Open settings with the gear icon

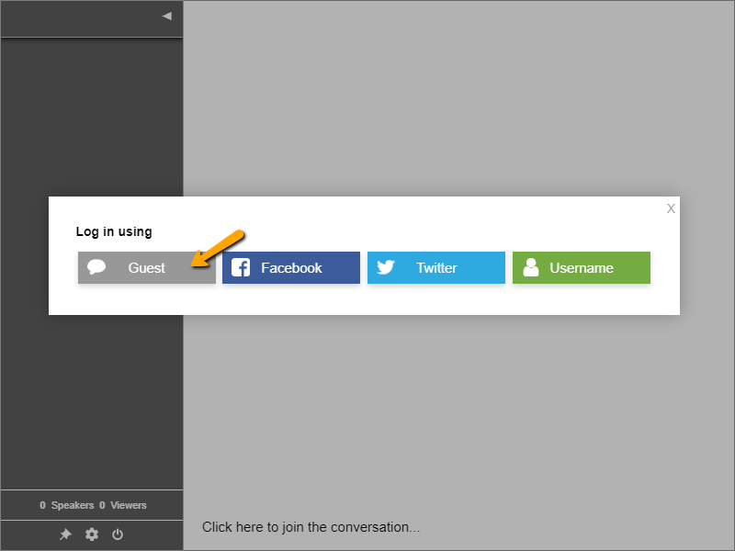click(92, 534)
